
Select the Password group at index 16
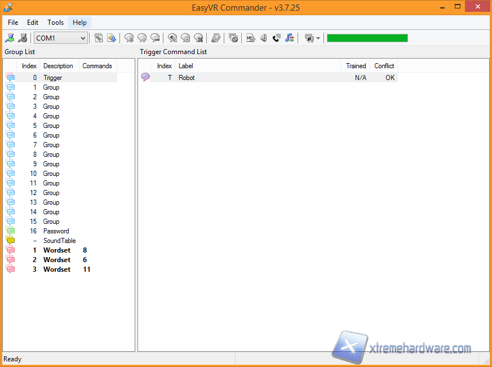pyautogui.click(x=56, y=231)
